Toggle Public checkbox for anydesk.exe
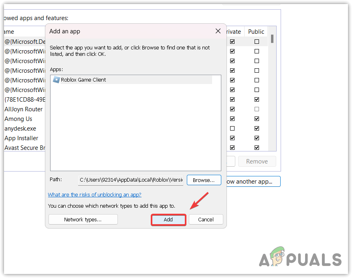The width and height of the screenshot is (352, 278). 257,129
